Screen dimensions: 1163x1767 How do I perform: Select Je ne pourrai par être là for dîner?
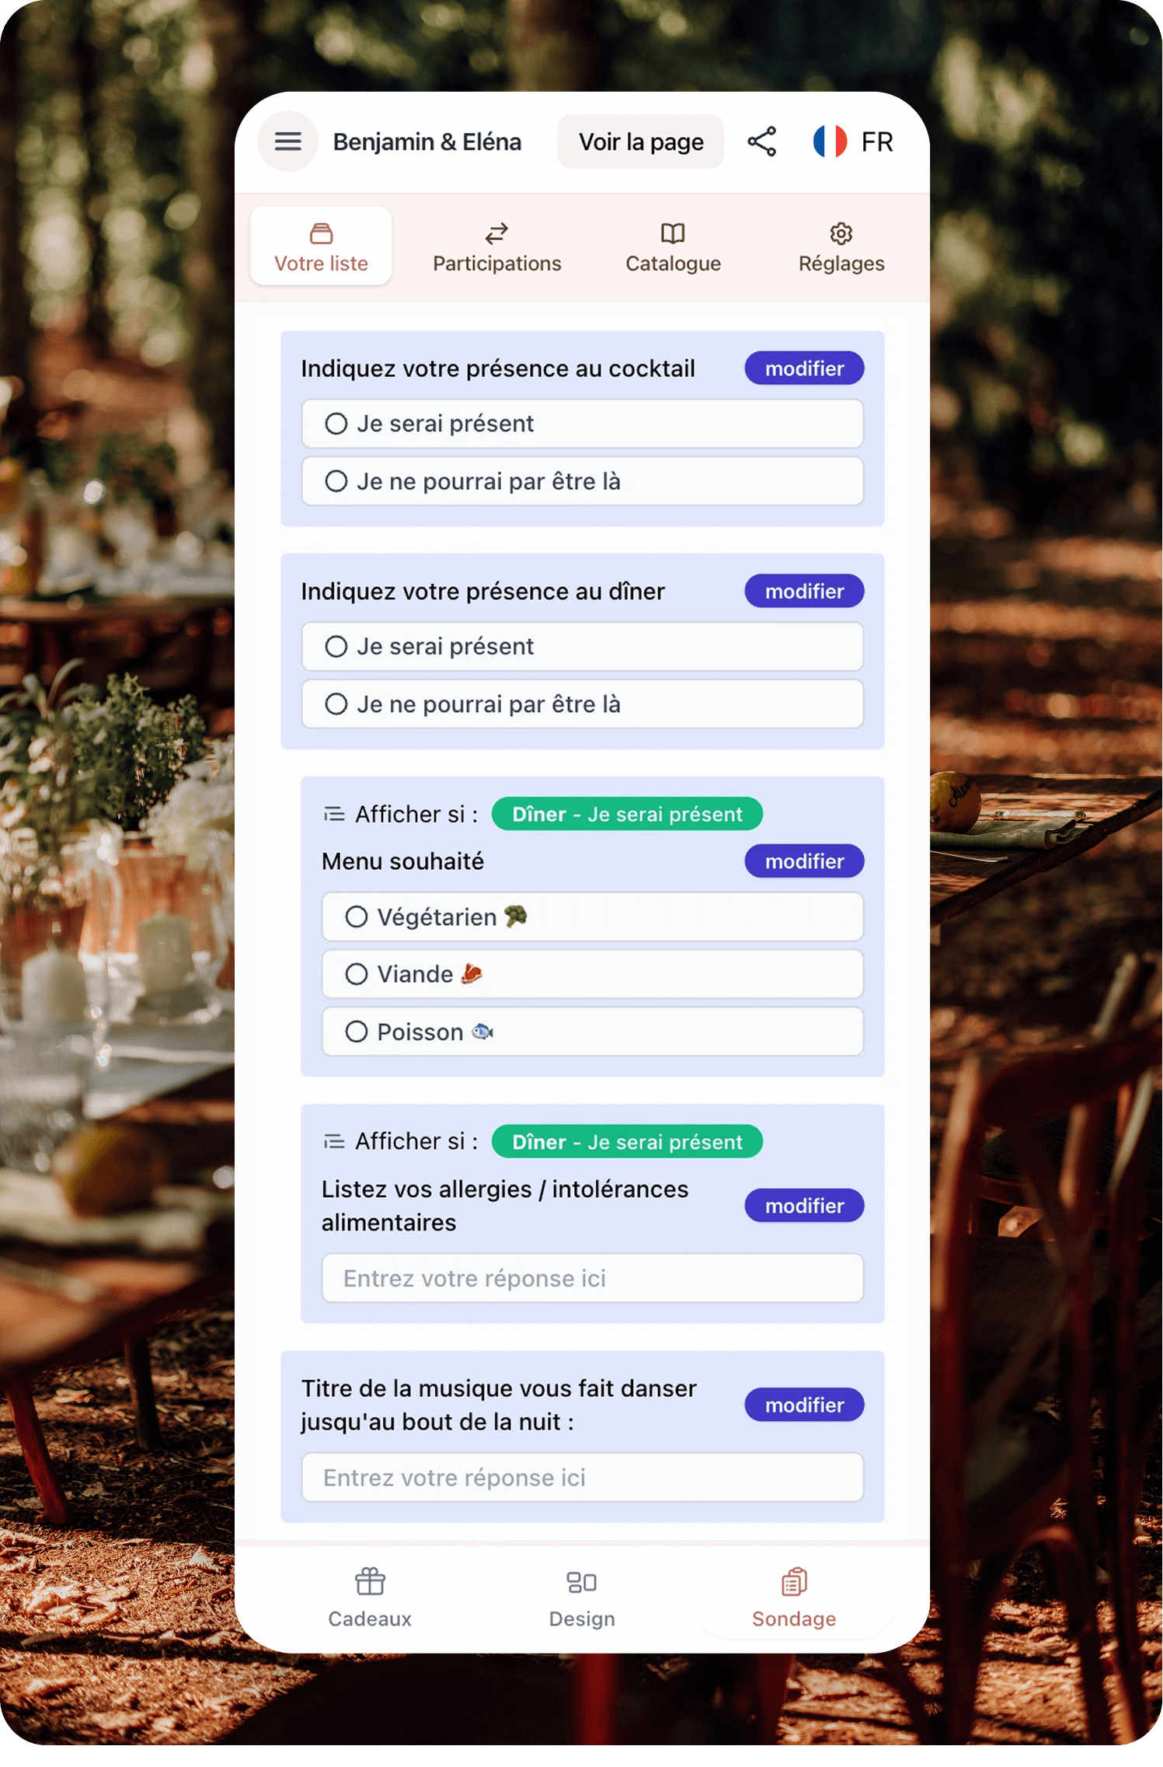tap(582, 704)
